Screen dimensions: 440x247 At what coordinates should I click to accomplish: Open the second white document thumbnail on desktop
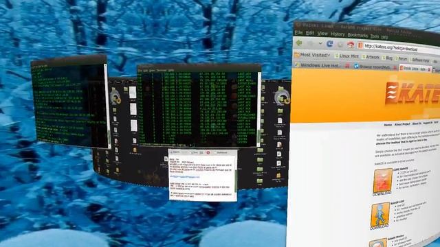click(x=133, y=109)
